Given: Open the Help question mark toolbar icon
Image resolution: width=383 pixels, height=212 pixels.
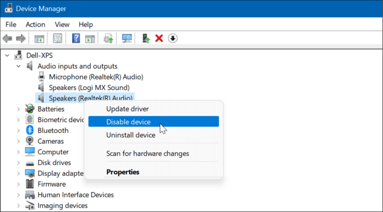Looking at the screenshot, I should pos(76,38).
